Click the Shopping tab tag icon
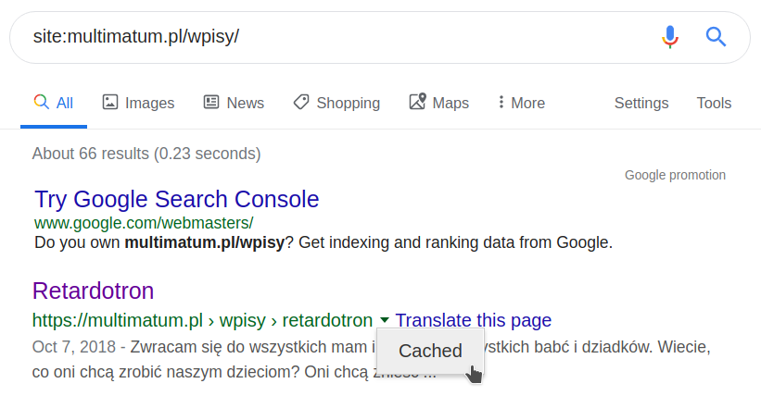This screenshot has height=396, width=761. pyautogui.click(x=301, y=103)
